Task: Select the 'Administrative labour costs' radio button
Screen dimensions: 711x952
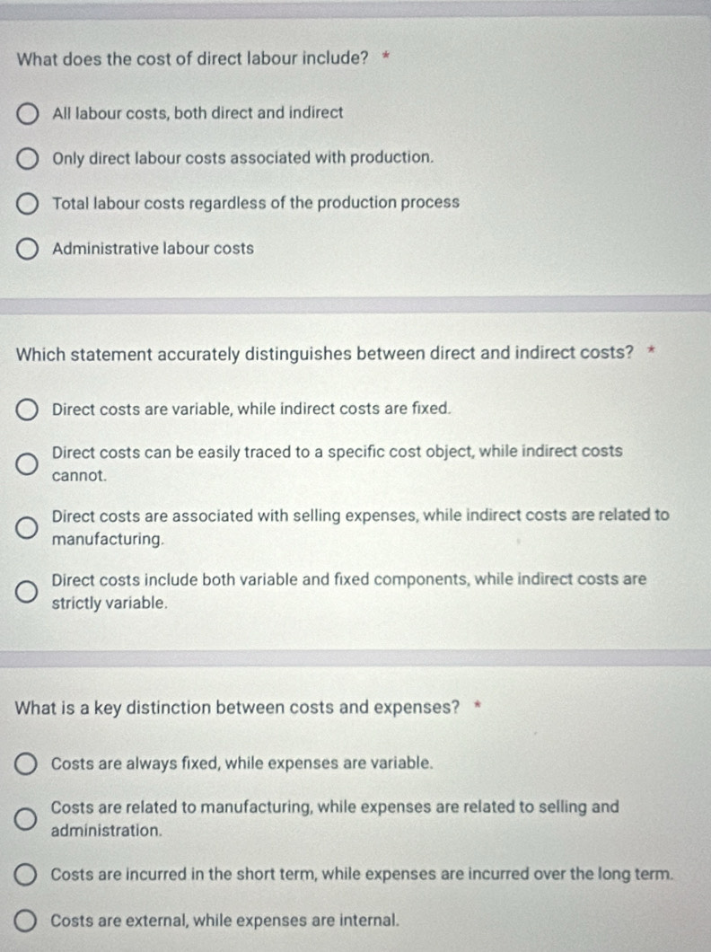Action: click(28, 249)
